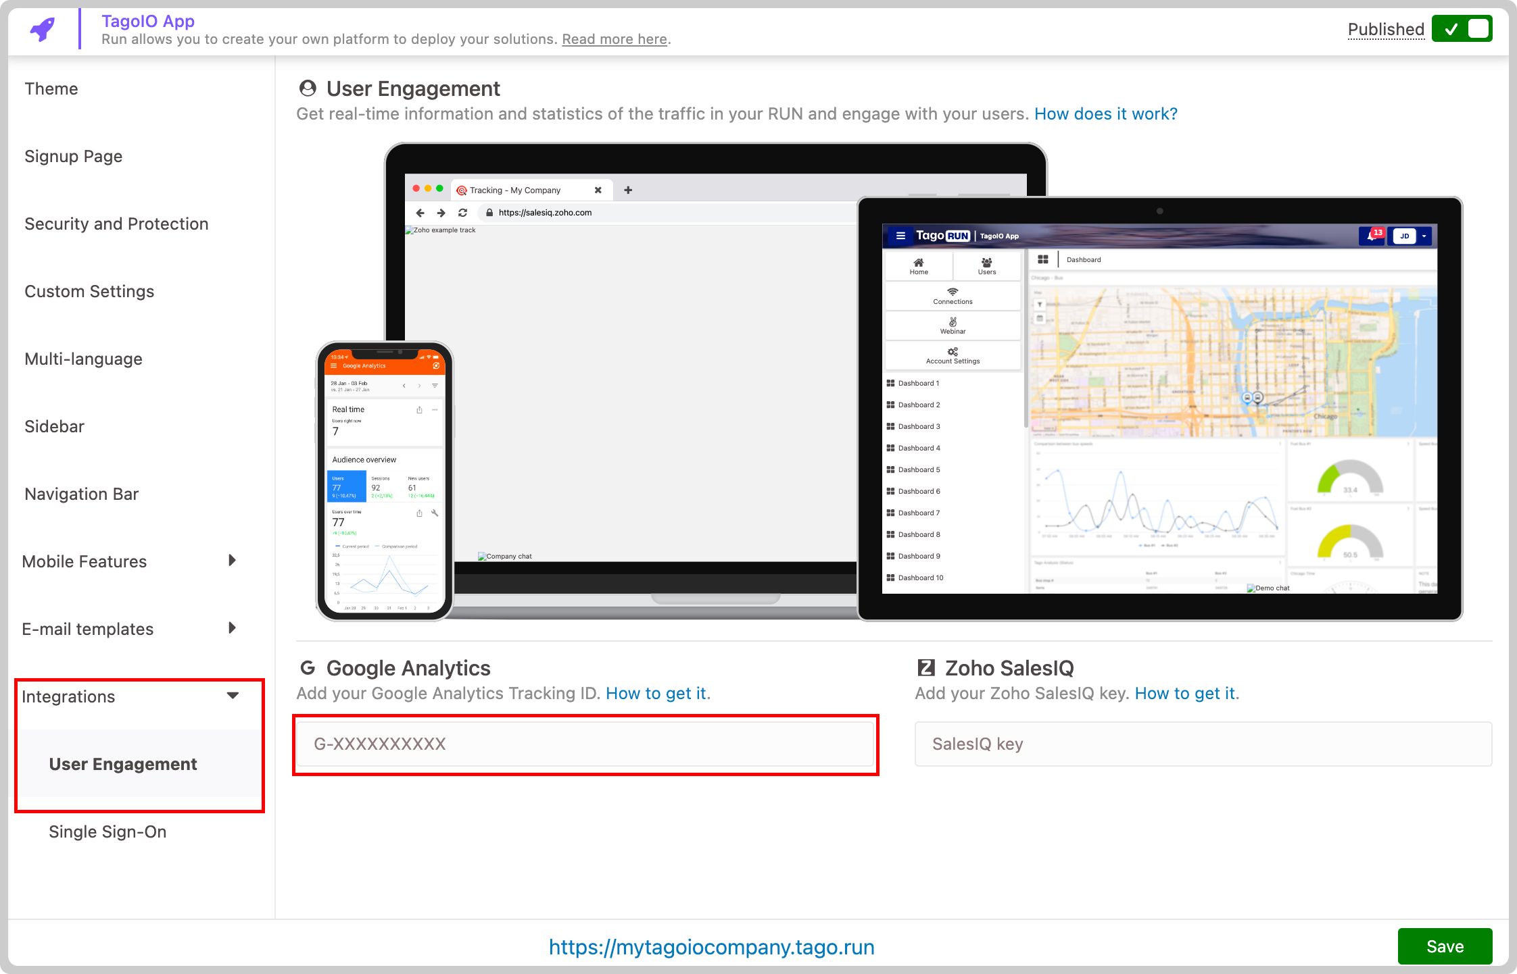Click the Published label text
This screenshot has height=974, width=1517.
pyautogui.click(x=1386, y=29)
